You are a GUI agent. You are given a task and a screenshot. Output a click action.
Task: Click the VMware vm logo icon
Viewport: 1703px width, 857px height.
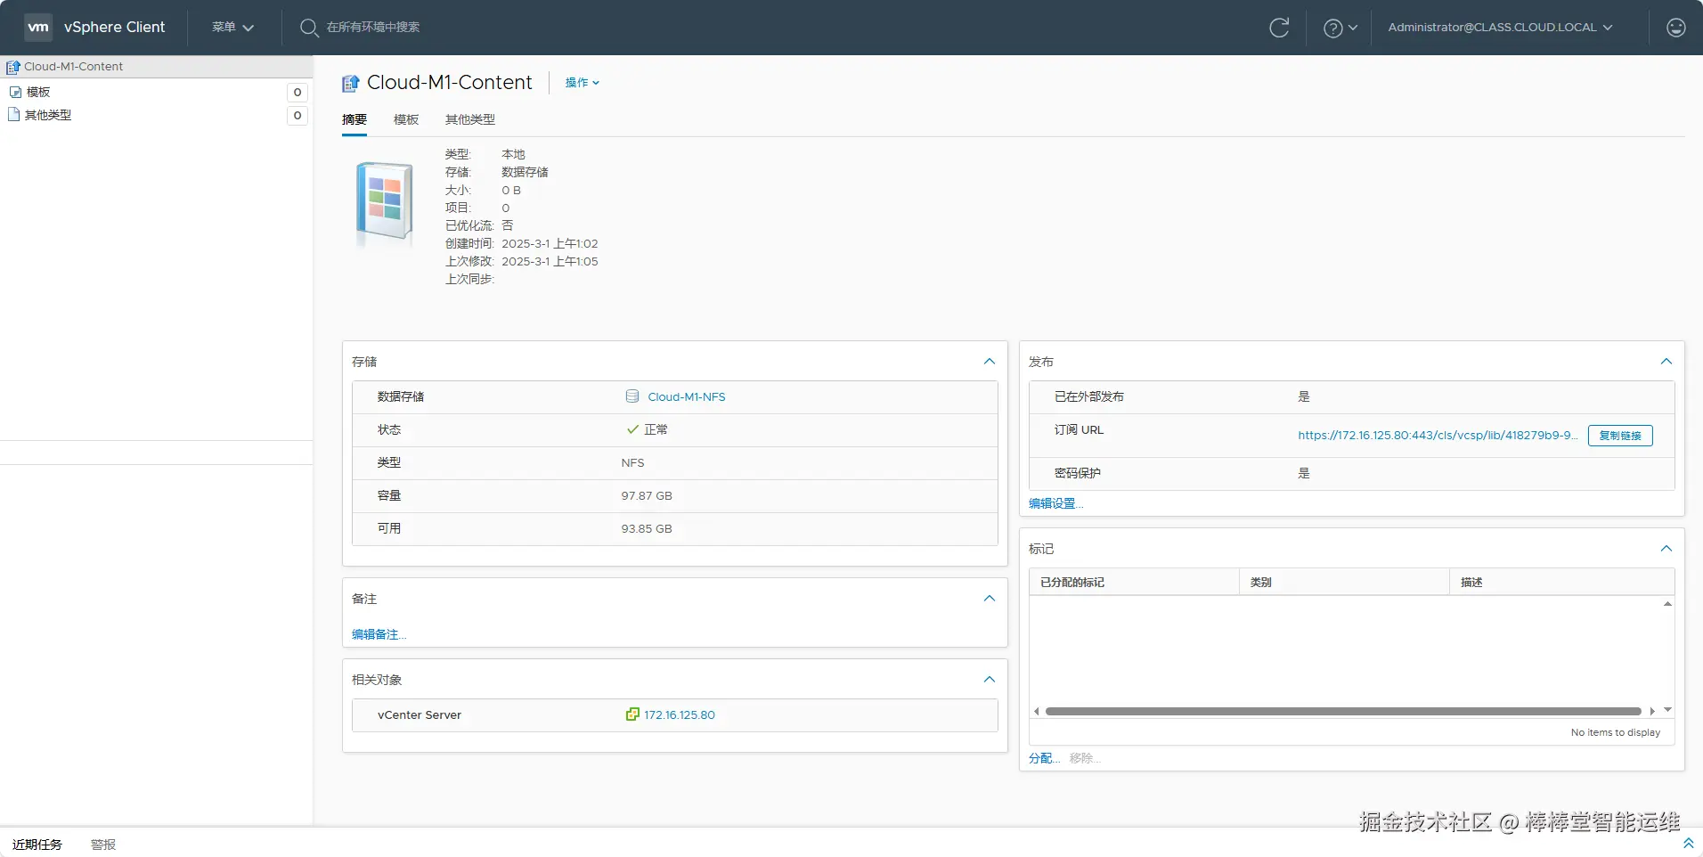tap(38, 27)
